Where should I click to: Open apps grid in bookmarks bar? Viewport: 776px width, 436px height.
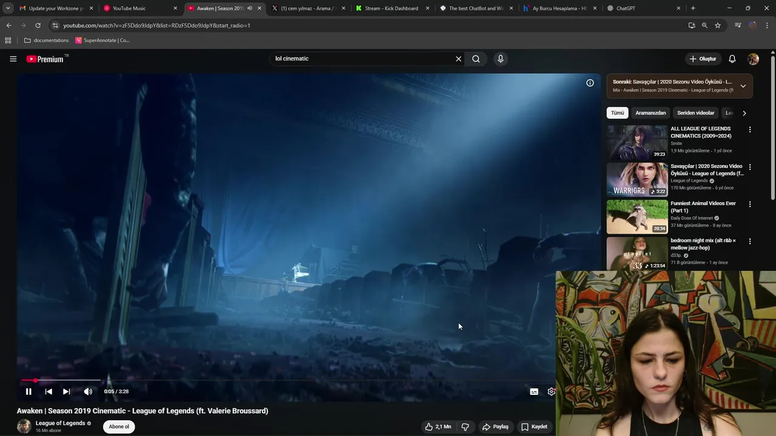[8, 41]
